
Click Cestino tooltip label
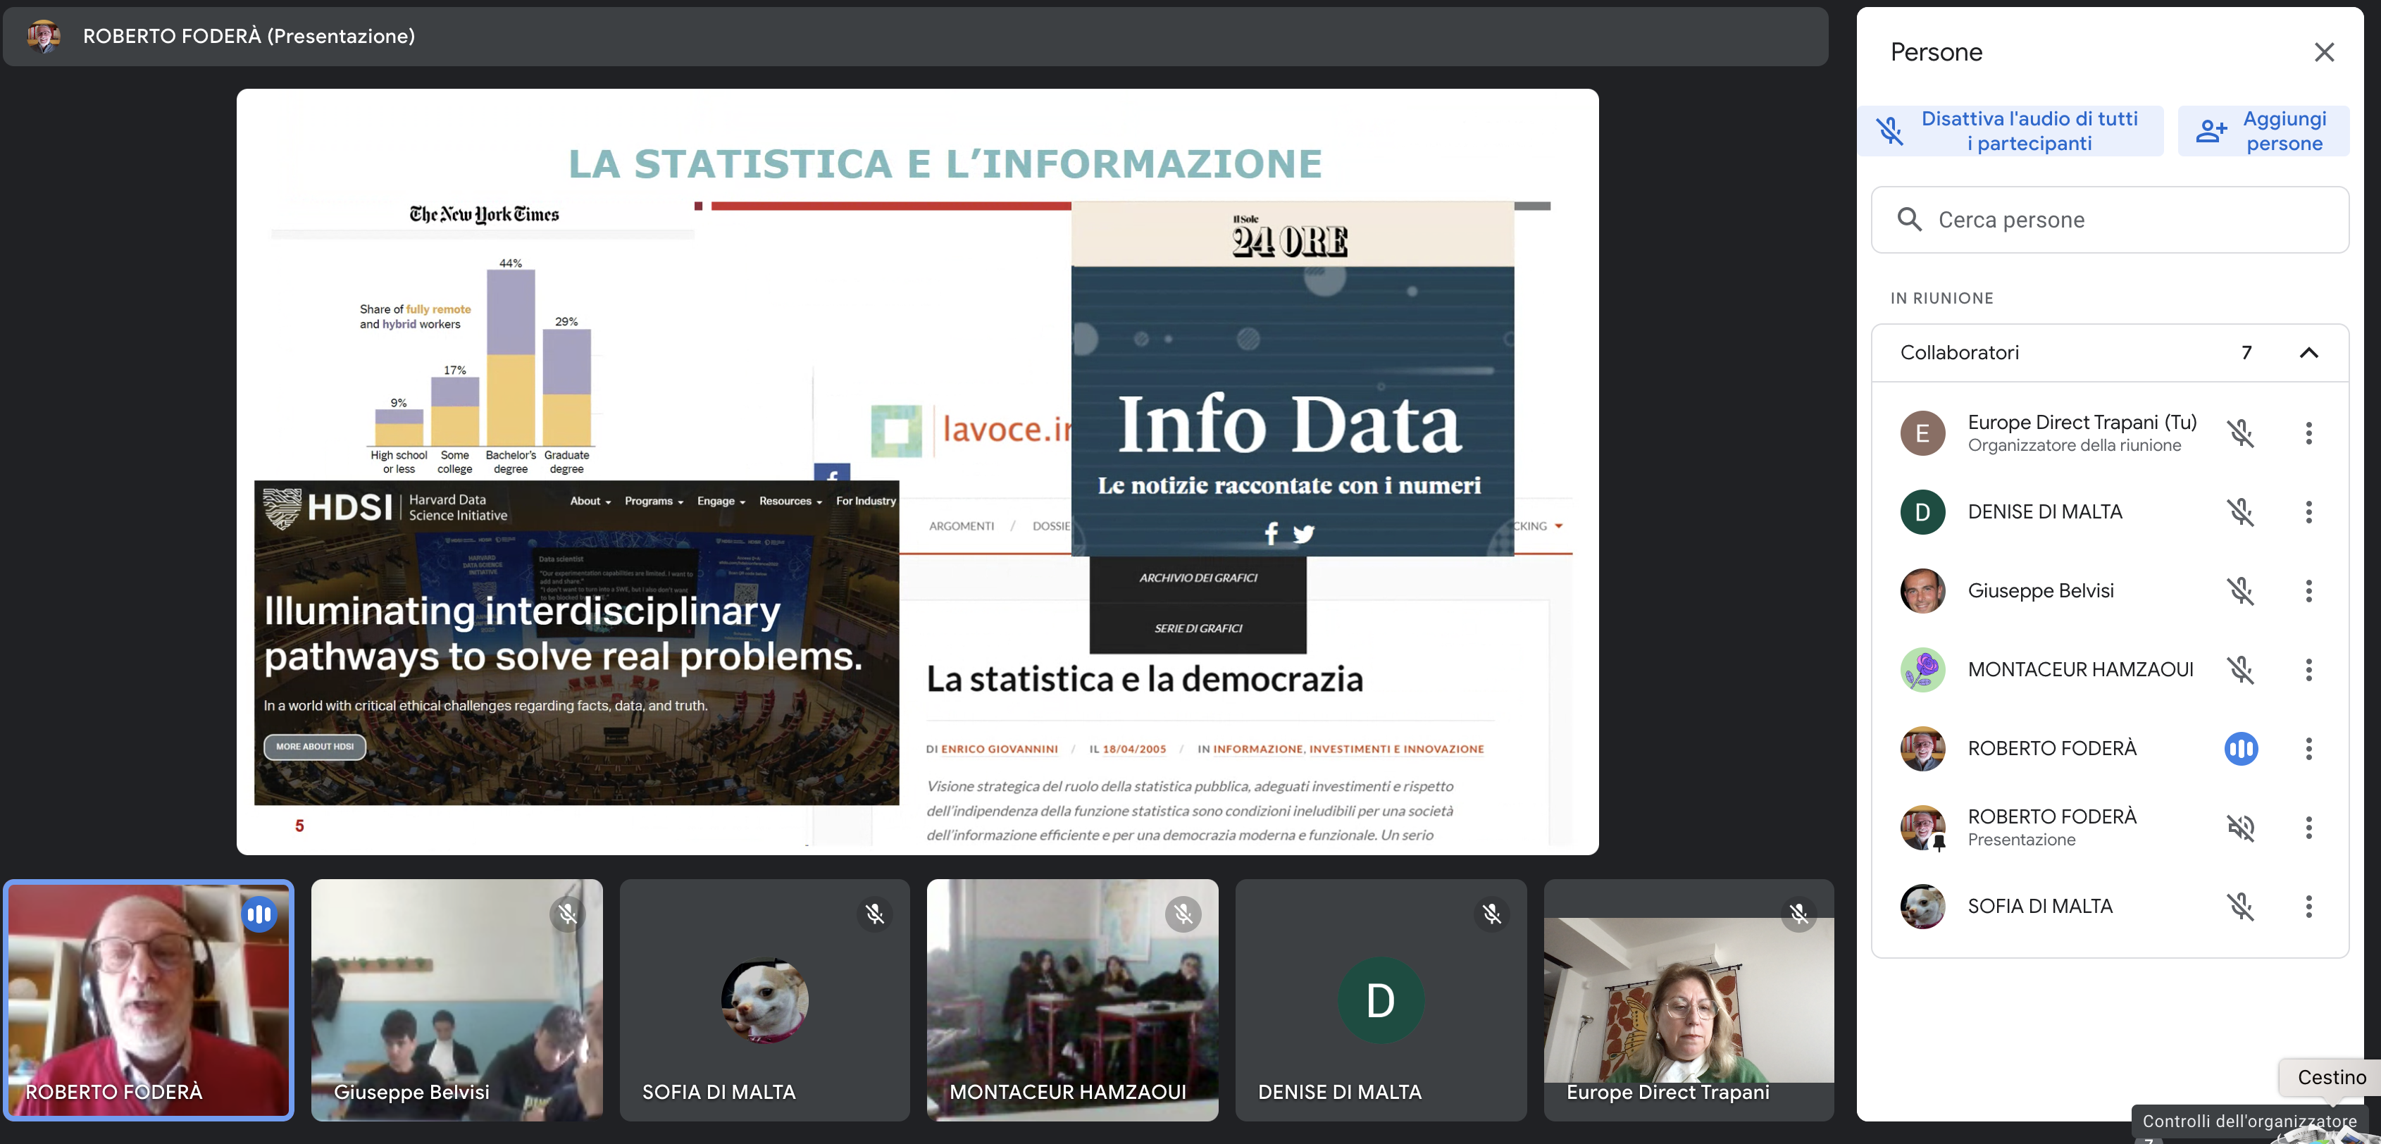pos(2331,1078)
